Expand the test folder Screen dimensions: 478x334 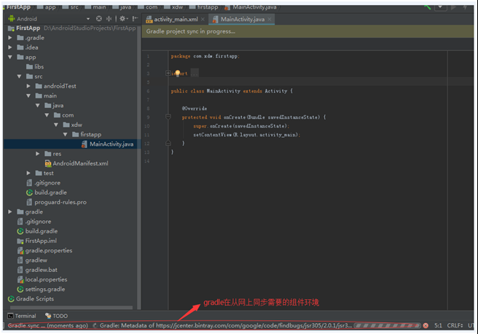(28, 173)
